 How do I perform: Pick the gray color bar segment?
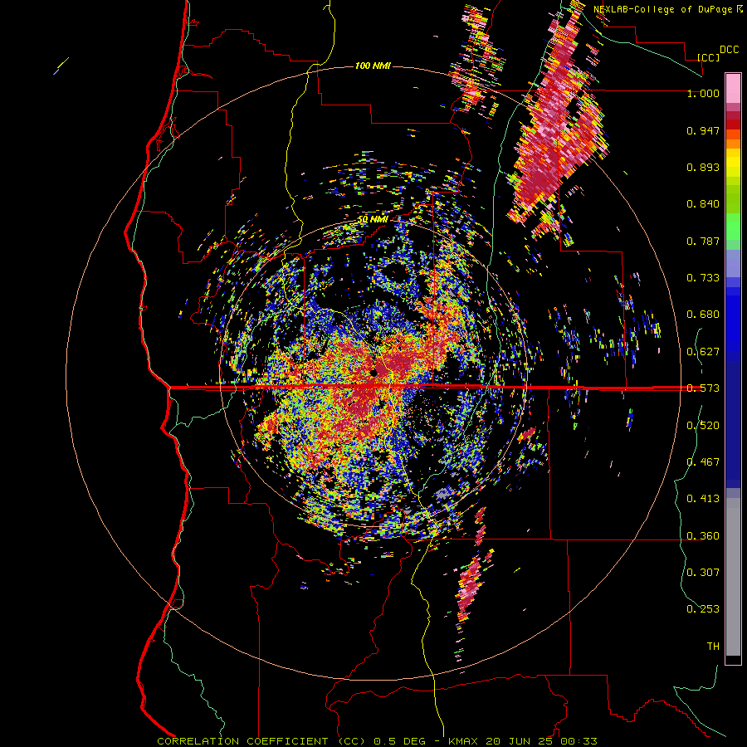click(733, 577)
